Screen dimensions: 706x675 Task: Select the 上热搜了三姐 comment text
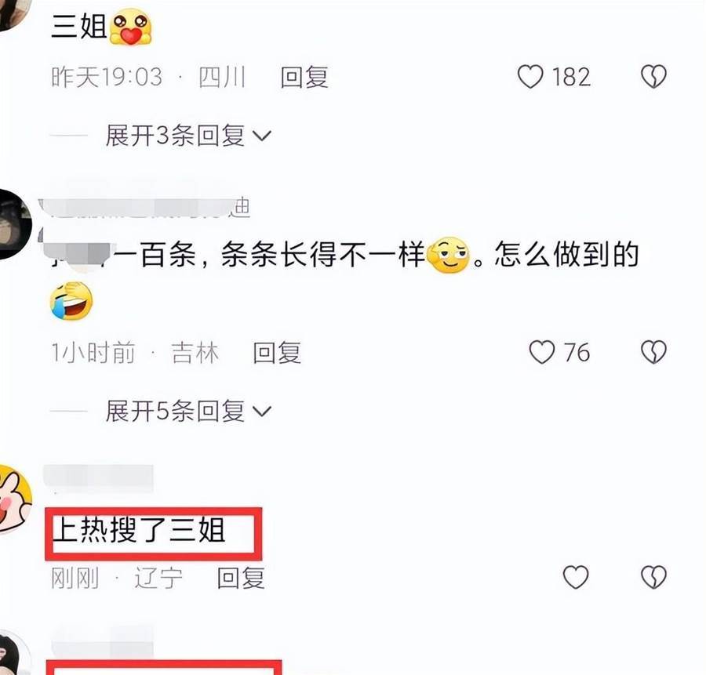click(139, 530)
